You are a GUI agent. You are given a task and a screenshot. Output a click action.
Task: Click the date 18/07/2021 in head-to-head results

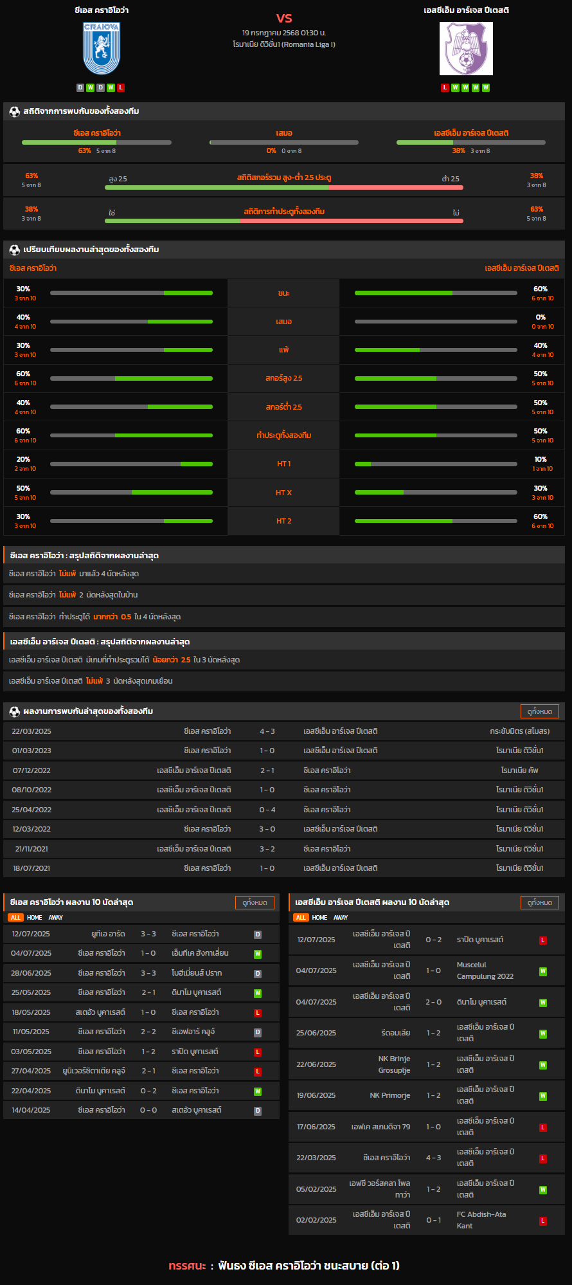click(31, 868)
